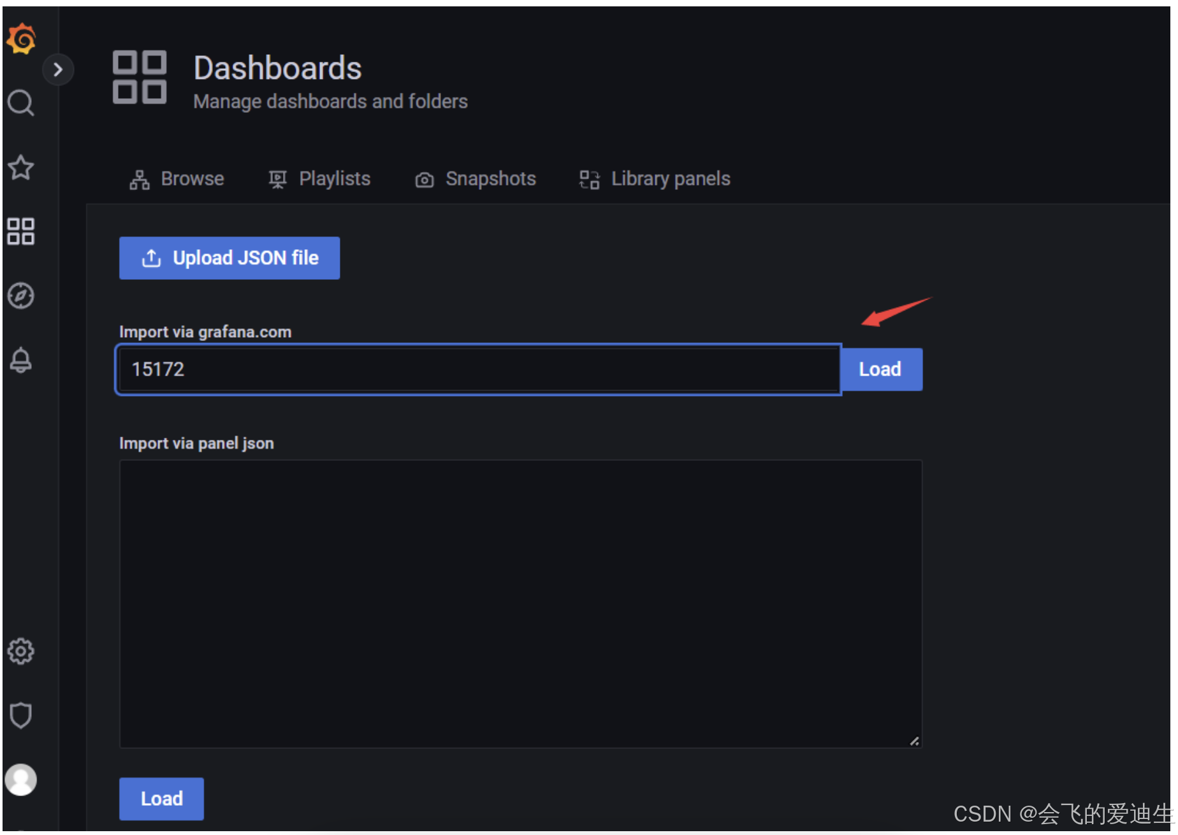Switch to the Browse tab

[x=177, y=179]
